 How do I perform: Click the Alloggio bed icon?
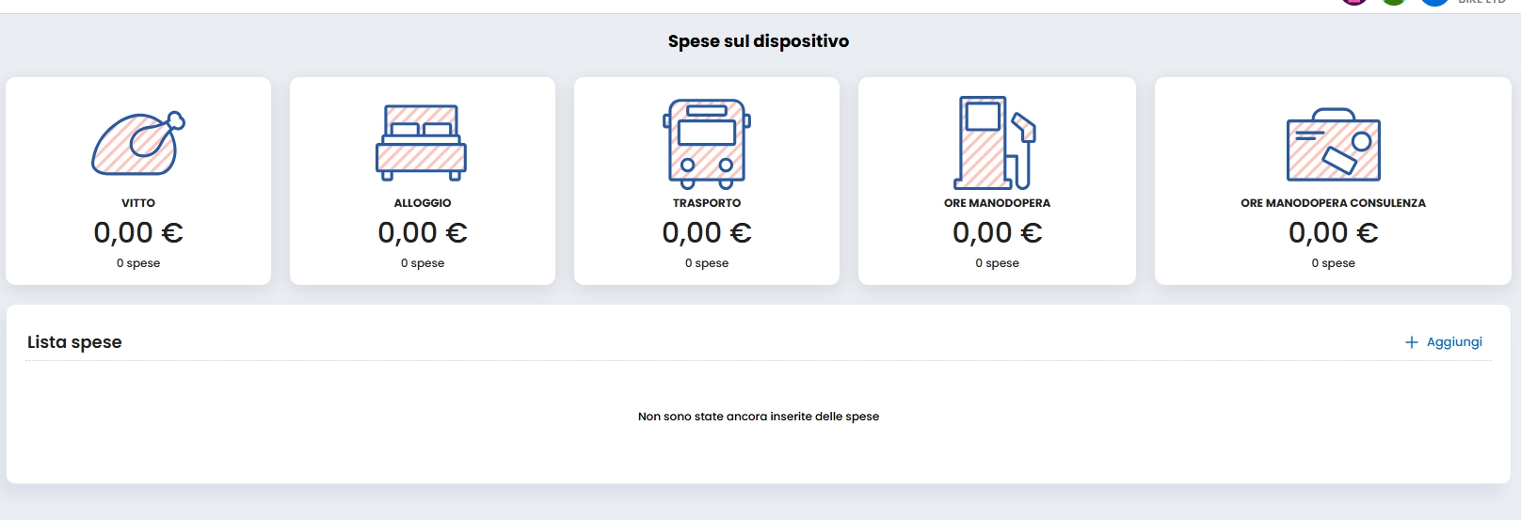point(422,143)
